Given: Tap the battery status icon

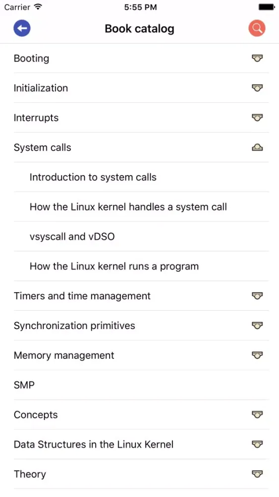Looking at the screenshot, I should [266, 7].
